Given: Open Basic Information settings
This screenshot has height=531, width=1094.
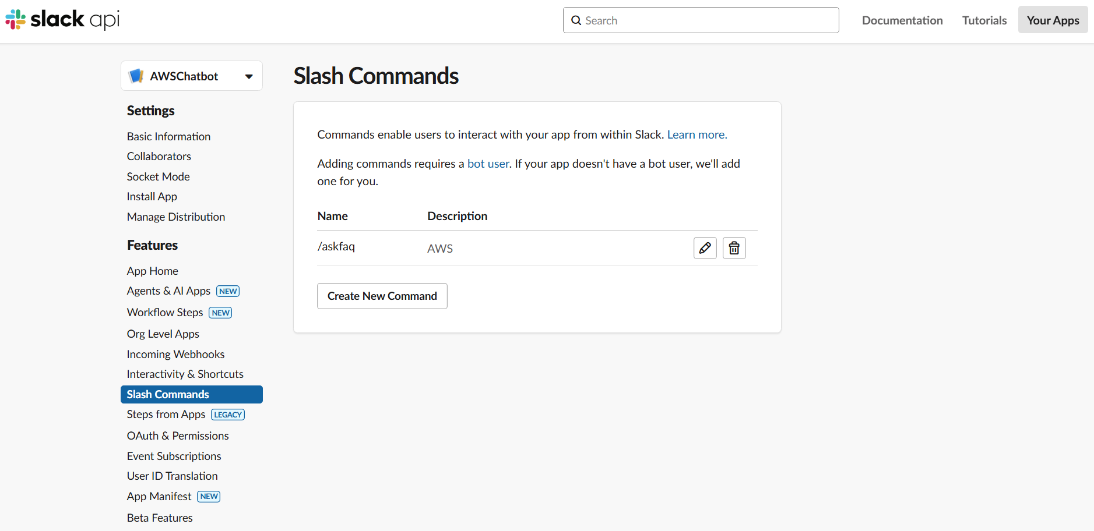Looking at the screenshot, I should (x=169, y=136).
